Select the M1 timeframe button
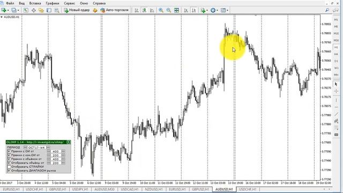 coord(336,20)
